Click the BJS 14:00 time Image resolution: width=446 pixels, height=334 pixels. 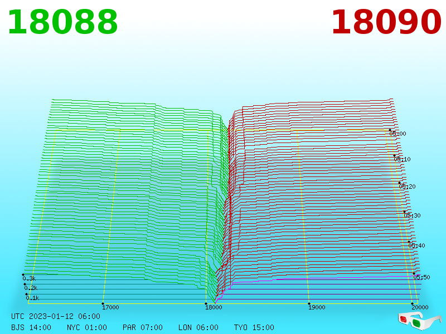point(31,327)
